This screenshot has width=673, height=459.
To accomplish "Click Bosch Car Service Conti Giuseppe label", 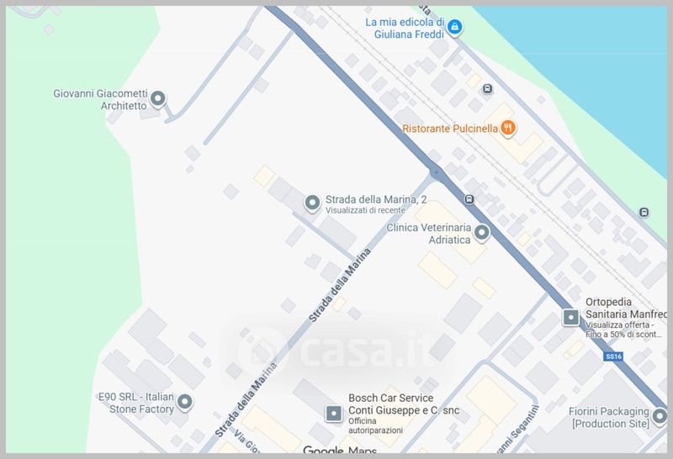I will 404,404.
